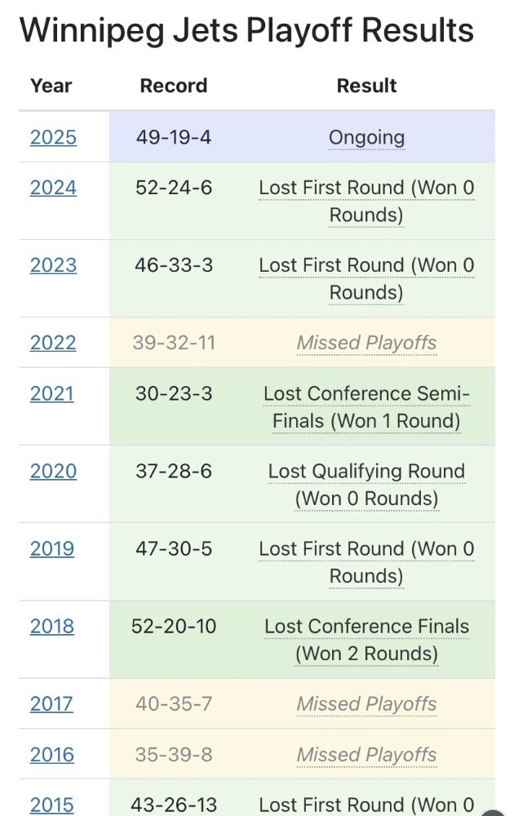
Task: Tap the 52-20-10 record cell
Action: 174,627
